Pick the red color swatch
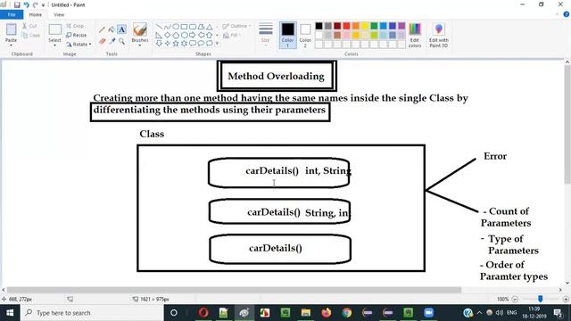This screenshot has height=321, width=571. coord(346,26)
